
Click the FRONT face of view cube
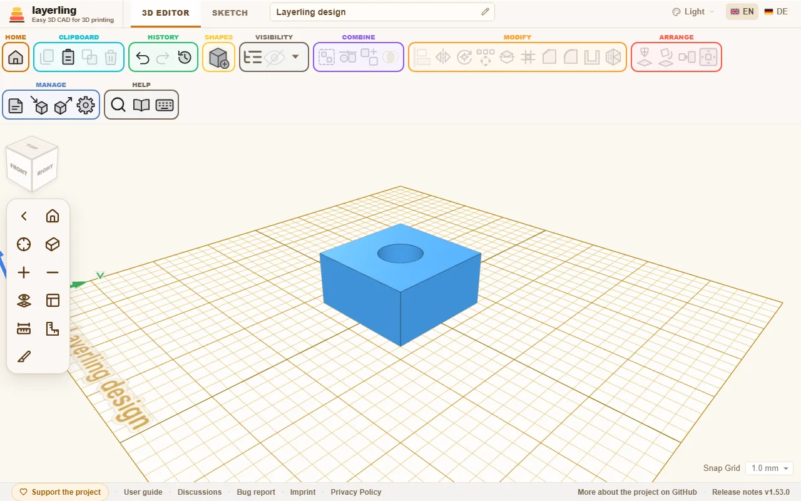coord(19,169)
